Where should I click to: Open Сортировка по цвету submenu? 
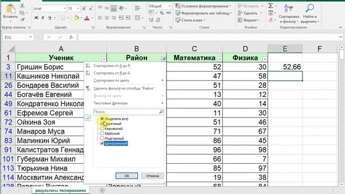[x=112, y=80]
